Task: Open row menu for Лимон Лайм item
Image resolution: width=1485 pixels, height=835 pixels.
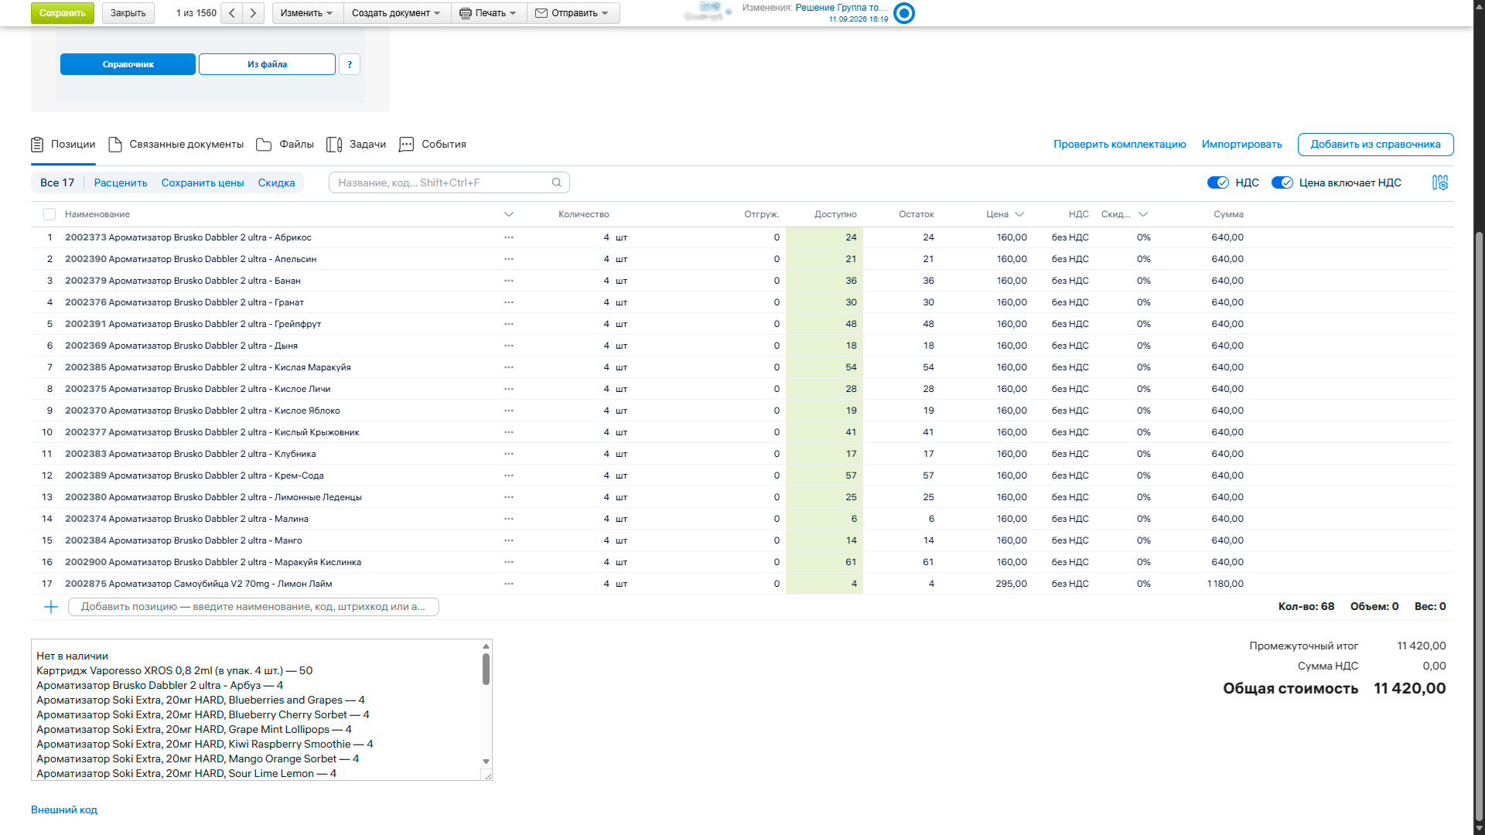Action: pyautogui.click(x=509, y=584)
